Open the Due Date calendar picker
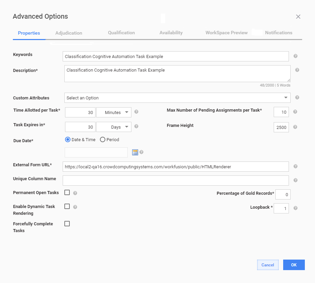The width and height of the screenshot is (315, 283). click(x=135, y=152)
